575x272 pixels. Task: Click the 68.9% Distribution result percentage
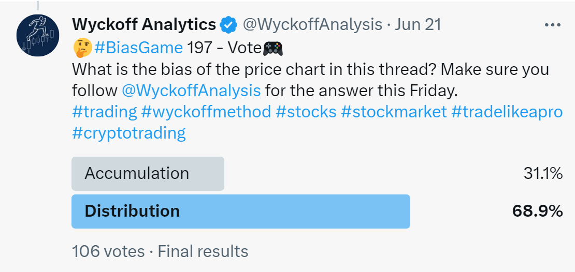tap(537, 211)
